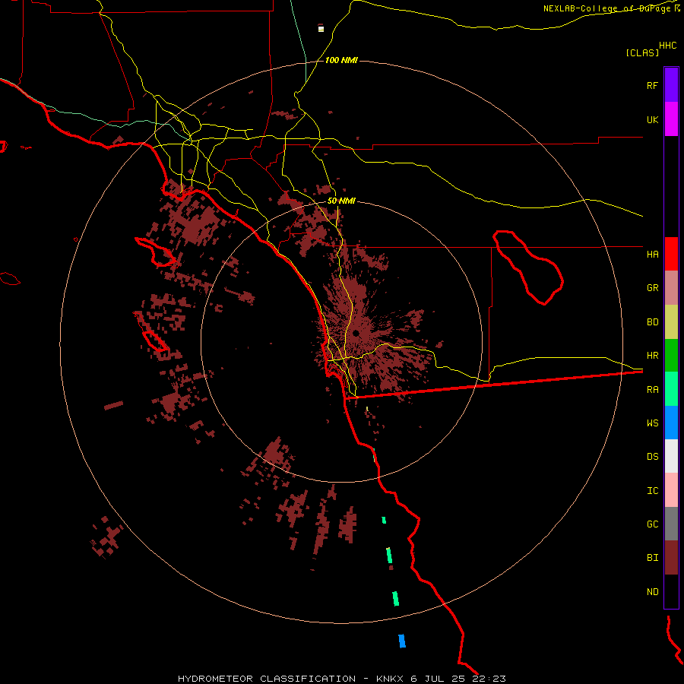Image resolution: width=684 pixels, height=684 pixels.
Task: Select the GC legend label
Action: click(x=652, y=524)
